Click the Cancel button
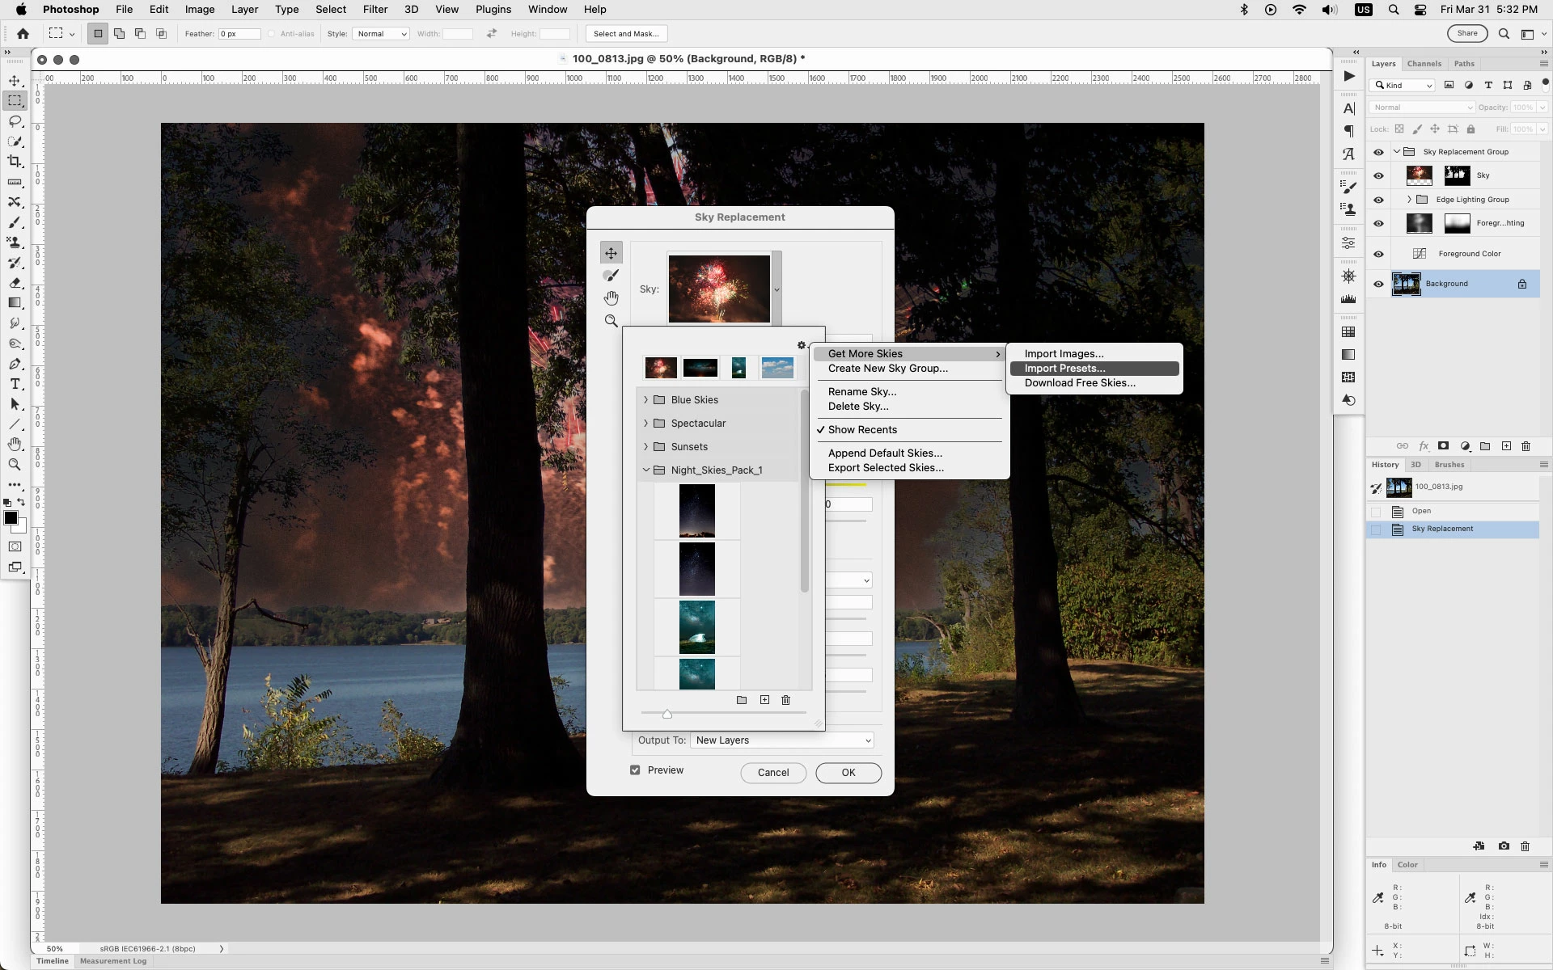The image size is (1553, 970). [772, 773]
